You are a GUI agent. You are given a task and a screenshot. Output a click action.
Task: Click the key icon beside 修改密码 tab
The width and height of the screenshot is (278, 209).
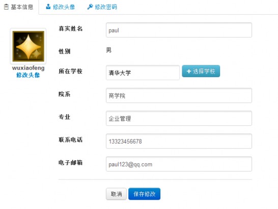[x=90, y=7]
